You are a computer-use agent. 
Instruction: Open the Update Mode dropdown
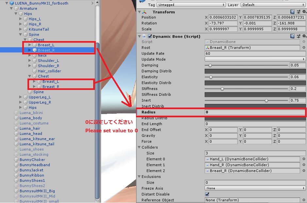255,59
